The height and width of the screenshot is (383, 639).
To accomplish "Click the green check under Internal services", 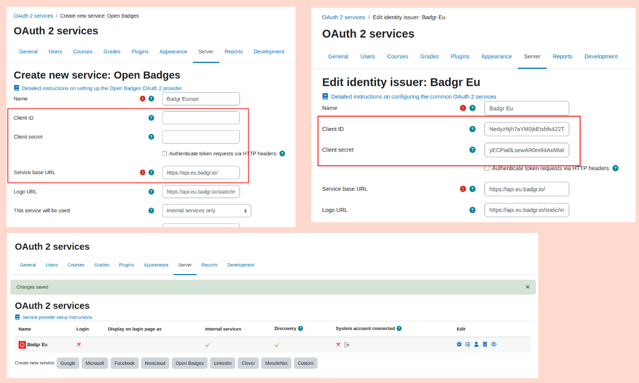I will pos(208,345).
